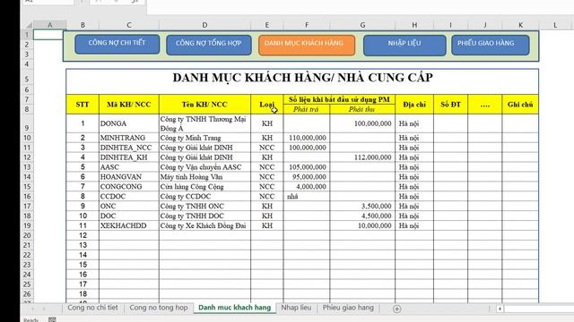Click the table title DANH MỤC KHÁCH HÀNG/ NHÀ CUNG CẤP

pyautogui.click(x=302, y=78)
